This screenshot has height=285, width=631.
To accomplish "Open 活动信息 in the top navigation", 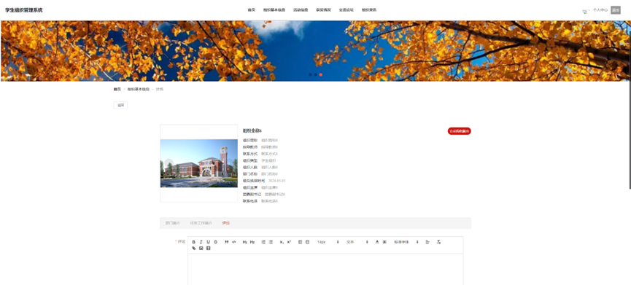I will (x=301, y=10).
